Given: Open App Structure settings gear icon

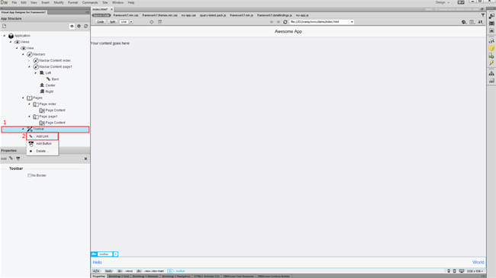Looking at the screenshot, I should 79,26.
